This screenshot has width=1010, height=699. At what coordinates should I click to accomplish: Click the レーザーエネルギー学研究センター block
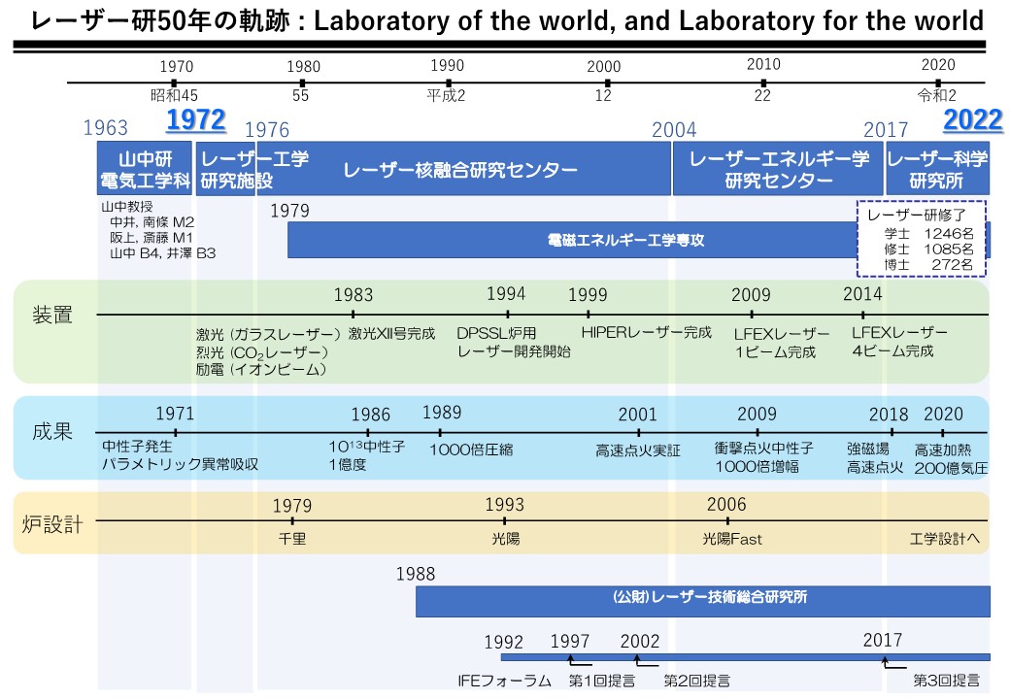tap(778, 169)
